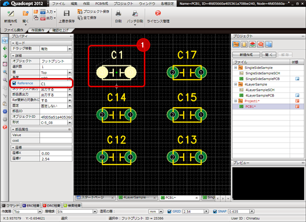Click orange status icon beside PCB1*
306x222 pixels.
(x=297, y=107)
